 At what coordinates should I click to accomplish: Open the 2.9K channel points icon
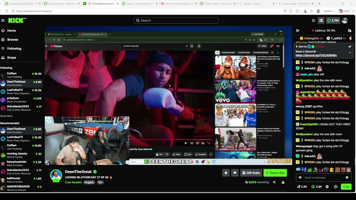pos(302,187)
